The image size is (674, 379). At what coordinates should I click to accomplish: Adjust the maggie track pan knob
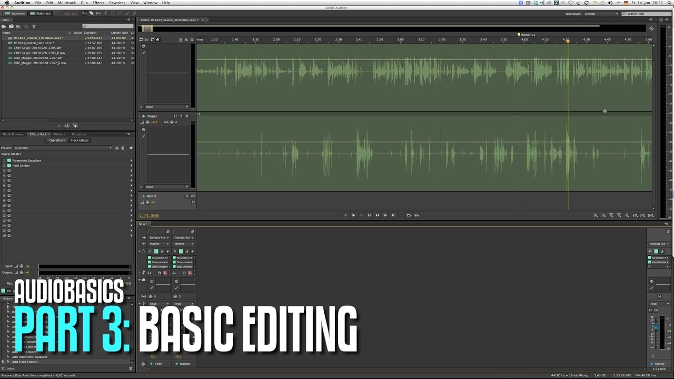[171, 122]
